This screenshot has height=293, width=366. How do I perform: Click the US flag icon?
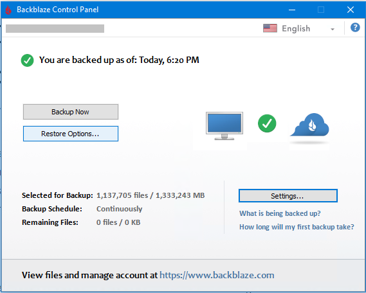tap(270, 28)
